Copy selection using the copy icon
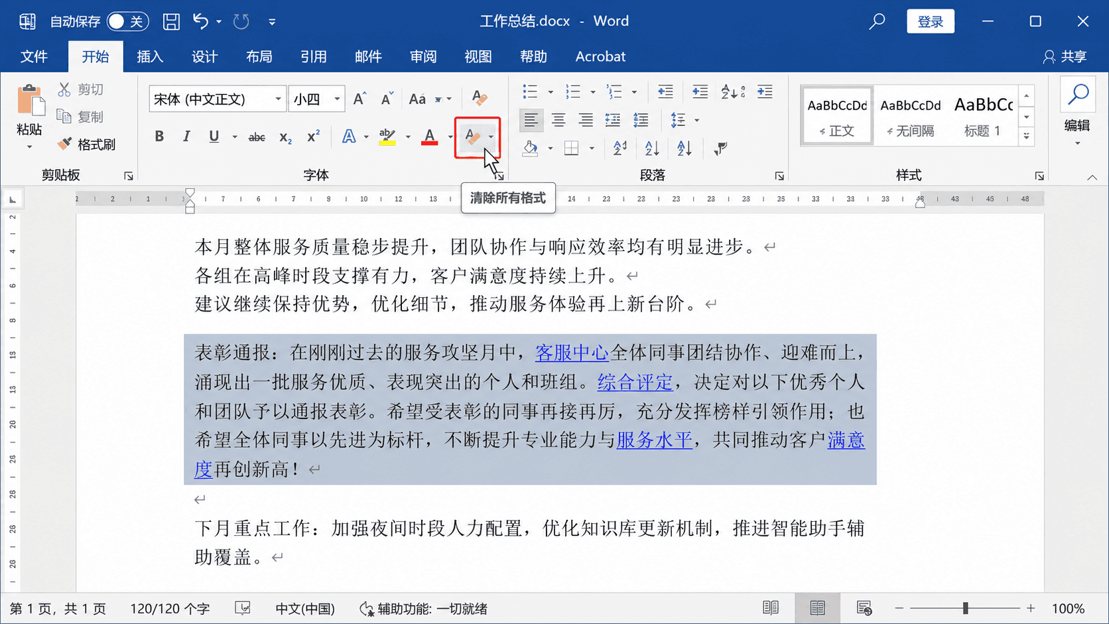The height and width of the screenshot is (624, 1109). [64, 117]
